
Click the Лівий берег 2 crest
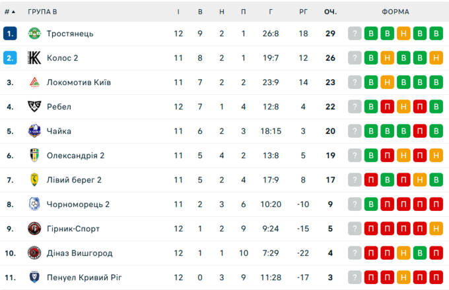click(x=34, y=180)
